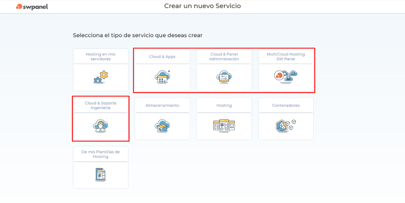Pick the Cloud & Panel Administración monitor icon
The width and height of the screenshot is (405, 203).
(224, 77)
